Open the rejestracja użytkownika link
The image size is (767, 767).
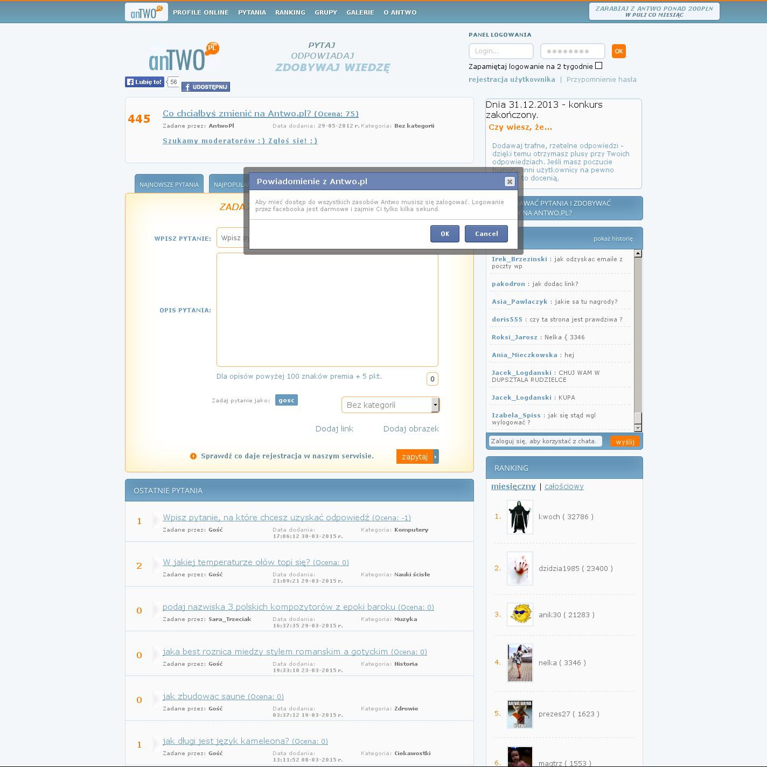pos(512,79)
